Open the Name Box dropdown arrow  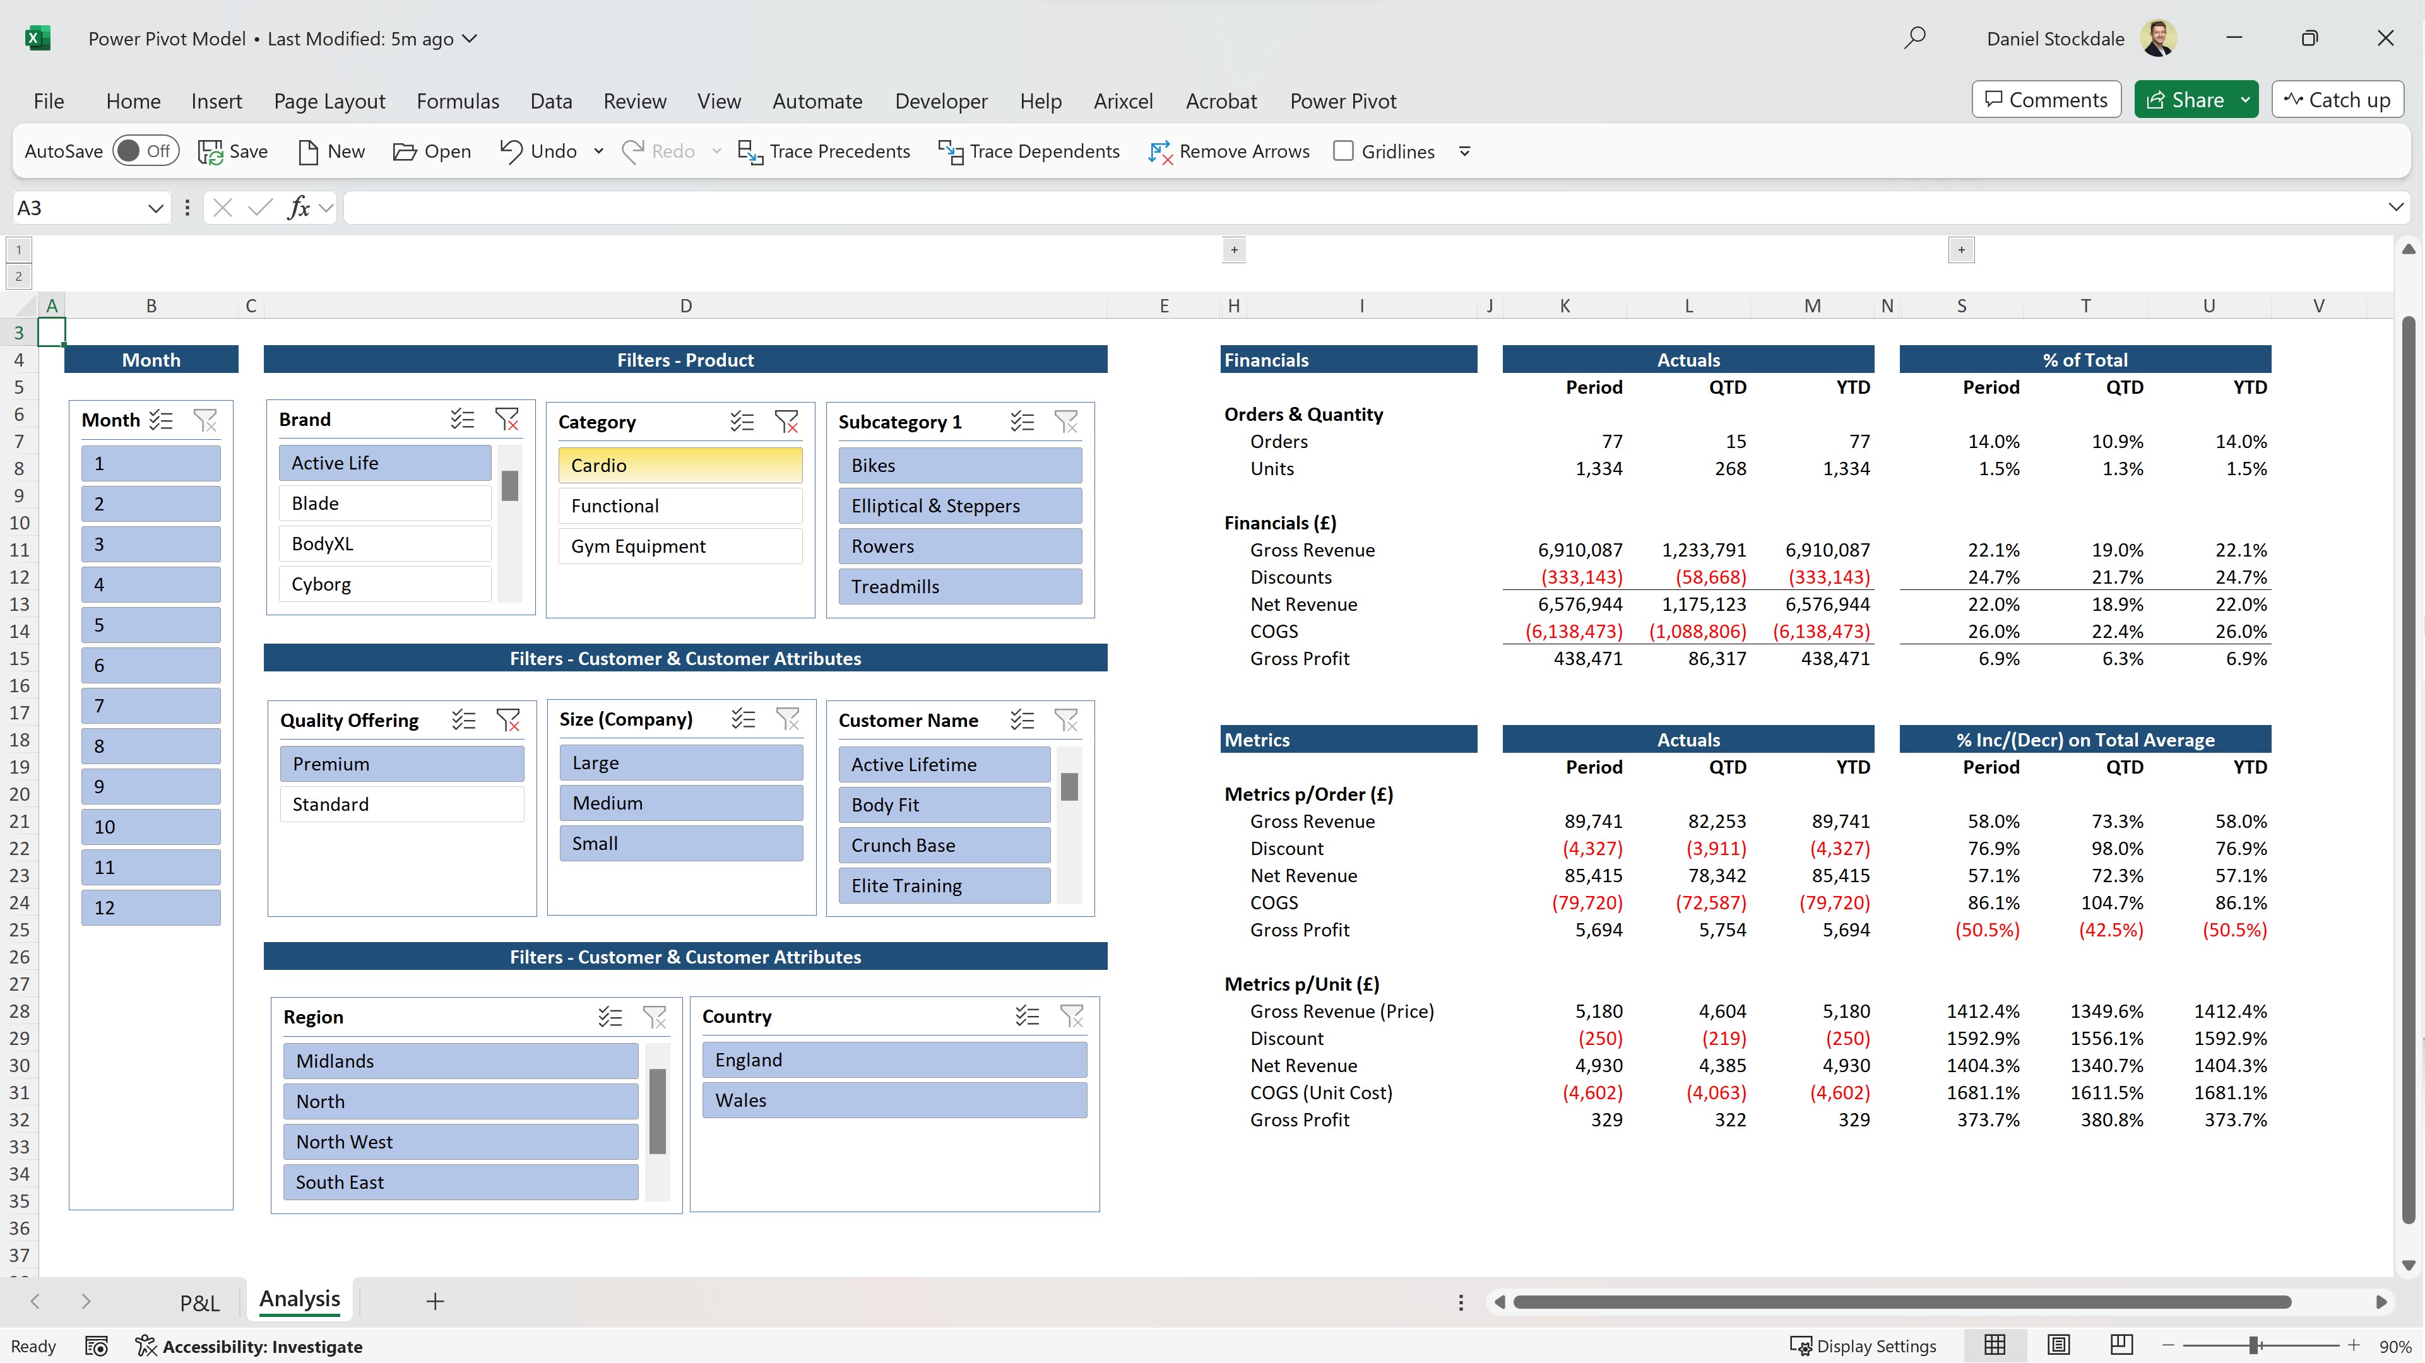point(155,208)
